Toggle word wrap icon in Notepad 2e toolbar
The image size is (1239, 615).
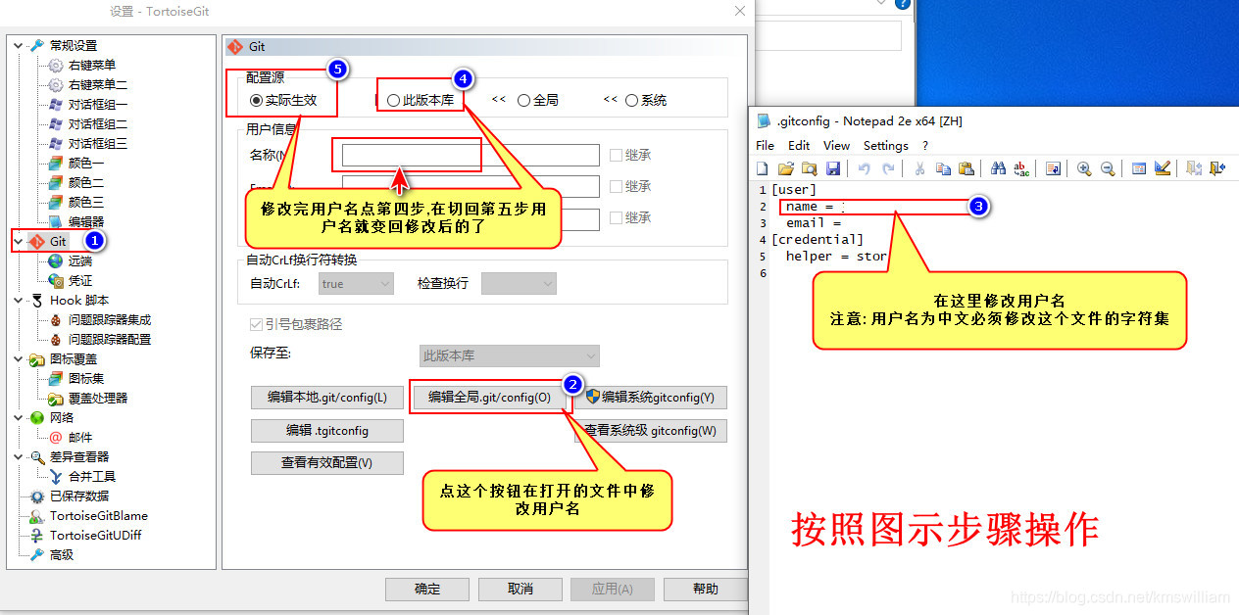pyautogui.click(x=1053, y=168)
